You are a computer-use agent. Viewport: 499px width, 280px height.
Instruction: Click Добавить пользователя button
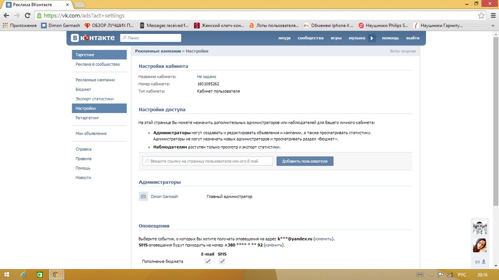[305, 161]
